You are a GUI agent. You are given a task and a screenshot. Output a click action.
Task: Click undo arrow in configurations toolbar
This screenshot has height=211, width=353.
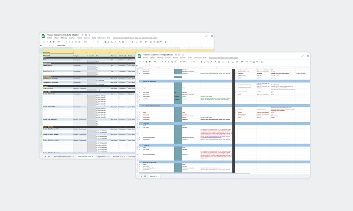pyautogui.click(x=140, y=62)
